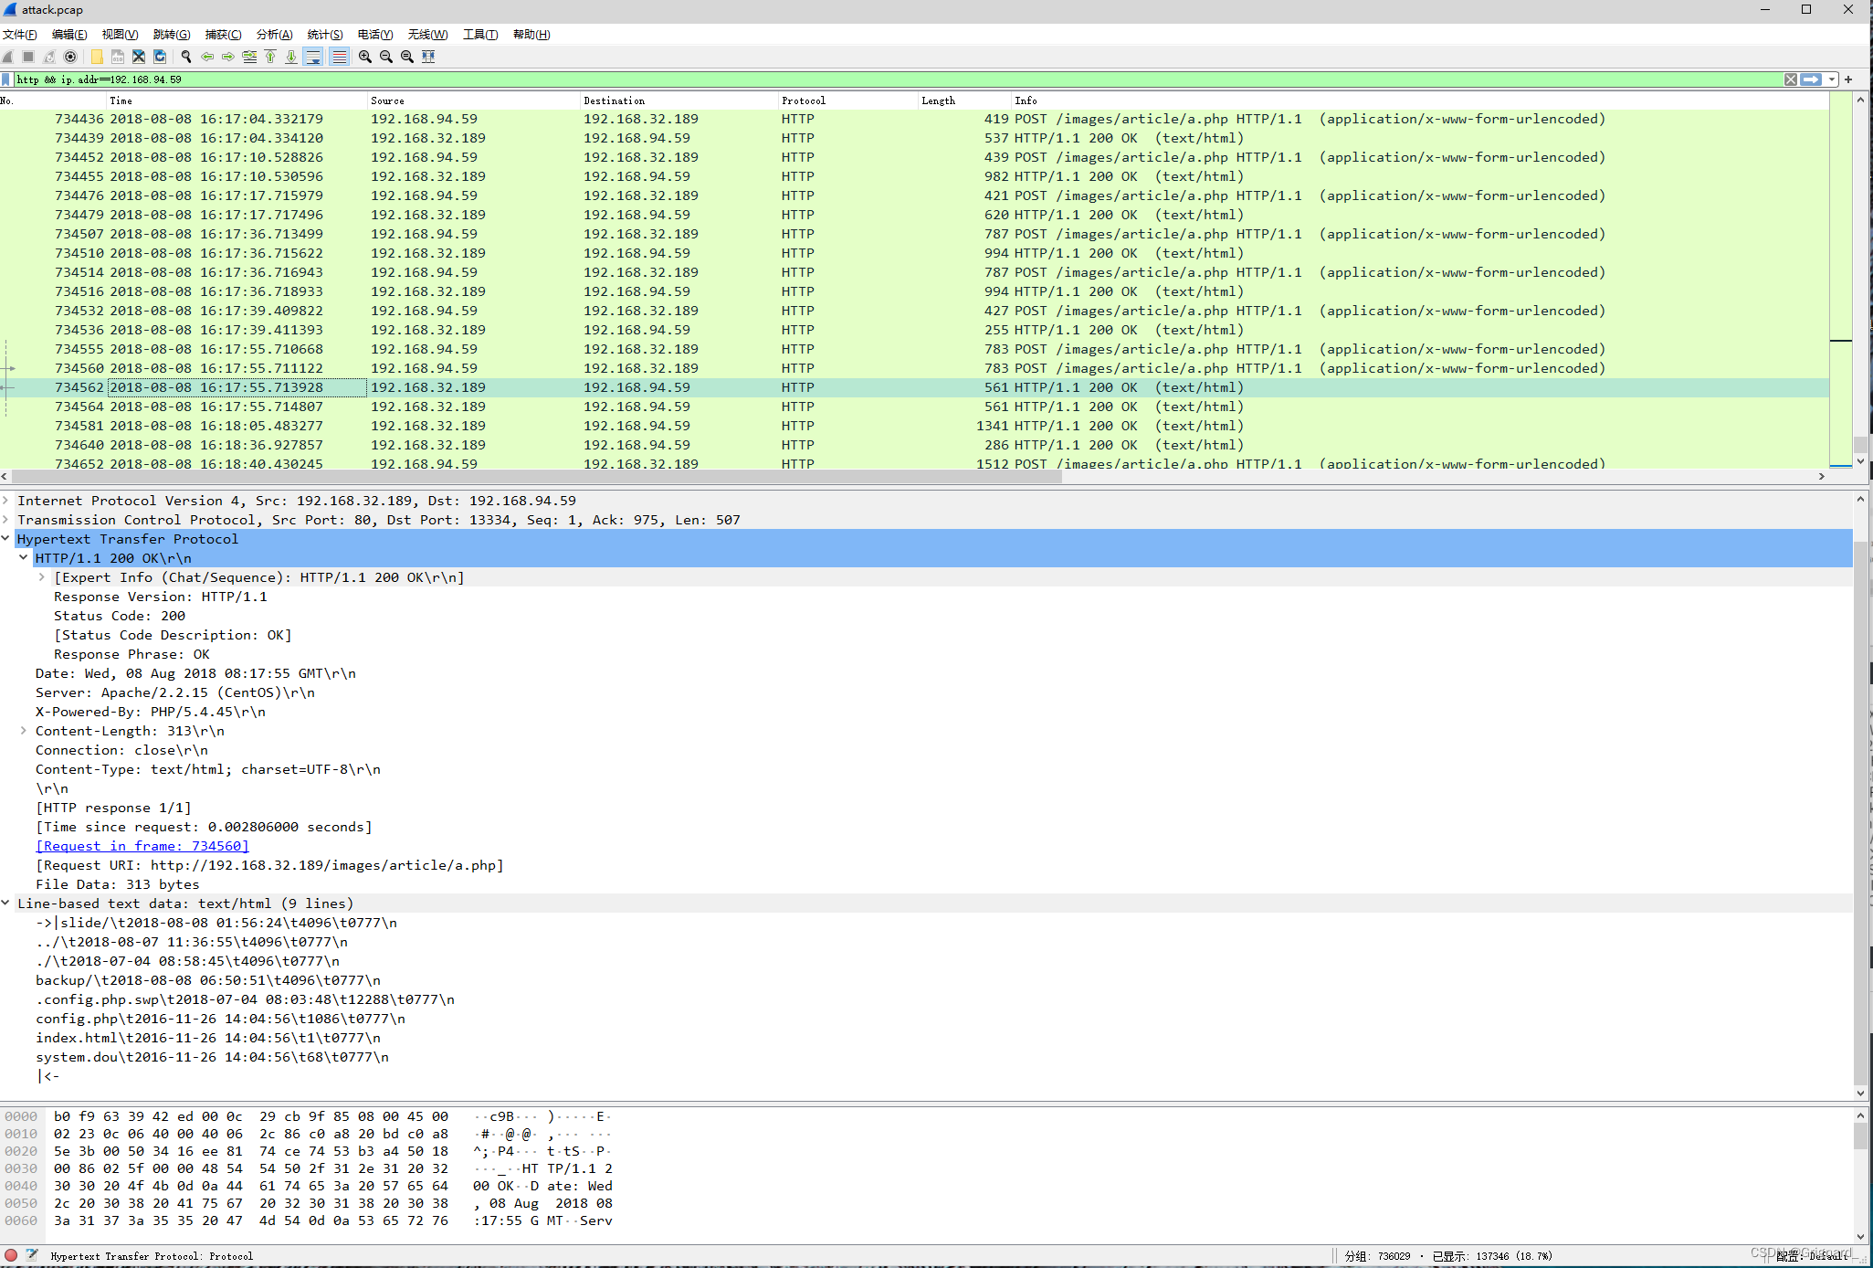This screenshot has height=1268, width=1873.
Task: Clear the display filter
Action: (x=1791, y=79)
